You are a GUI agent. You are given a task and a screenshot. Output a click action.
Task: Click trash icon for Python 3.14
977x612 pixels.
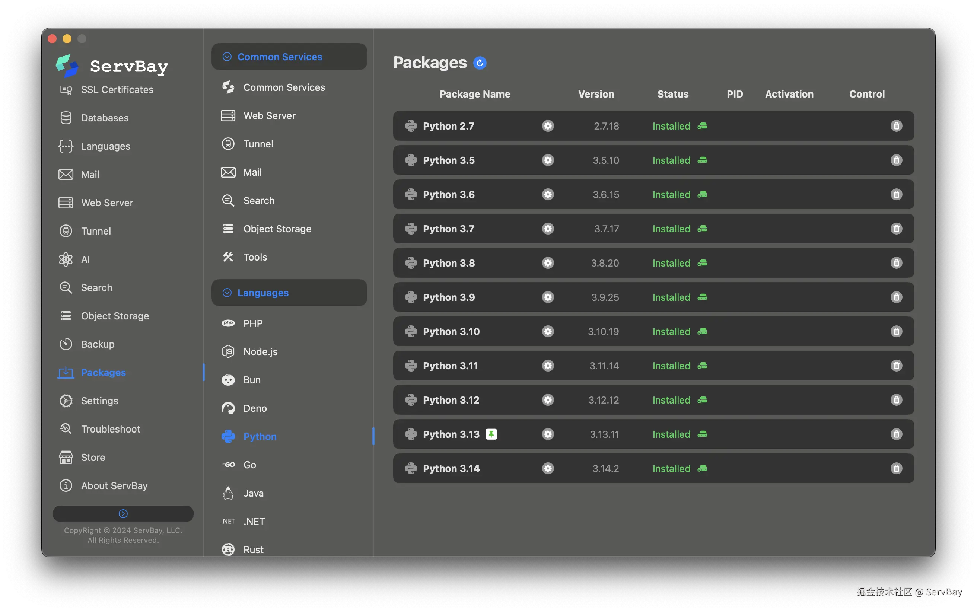(x=896, y=468)
